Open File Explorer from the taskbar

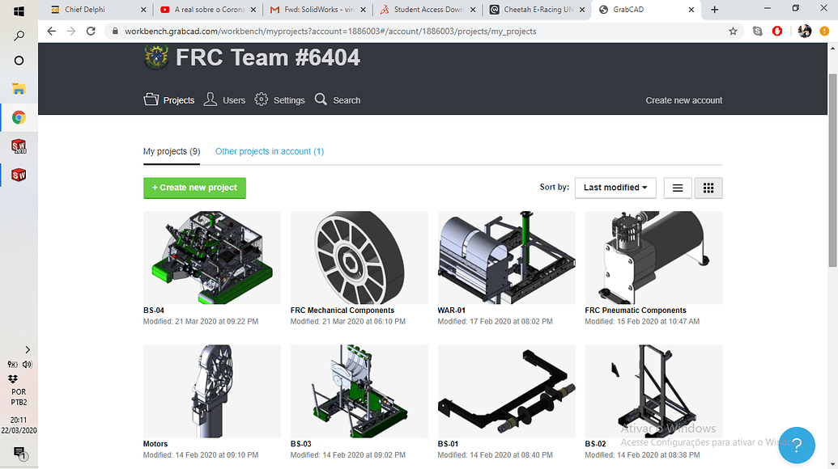click(19, 89)
